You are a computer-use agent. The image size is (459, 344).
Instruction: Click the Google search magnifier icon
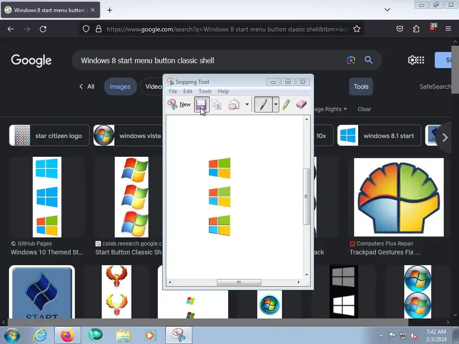point(368,60)
